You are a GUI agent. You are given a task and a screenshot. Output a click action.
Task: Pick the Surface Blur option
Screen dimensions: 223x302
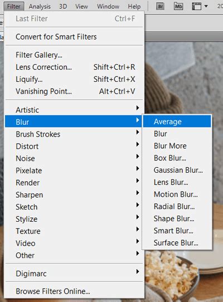click(177, 243)
